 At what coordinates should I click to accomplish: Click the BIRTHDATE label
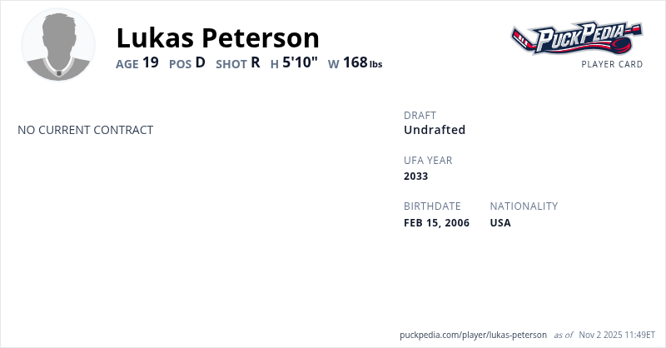(432, 206)
